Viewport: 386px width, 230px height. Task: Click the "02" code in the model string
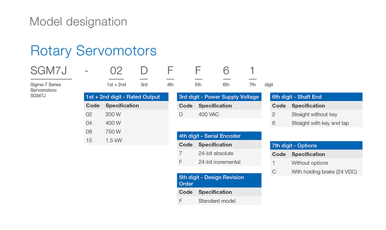point(116,71)
